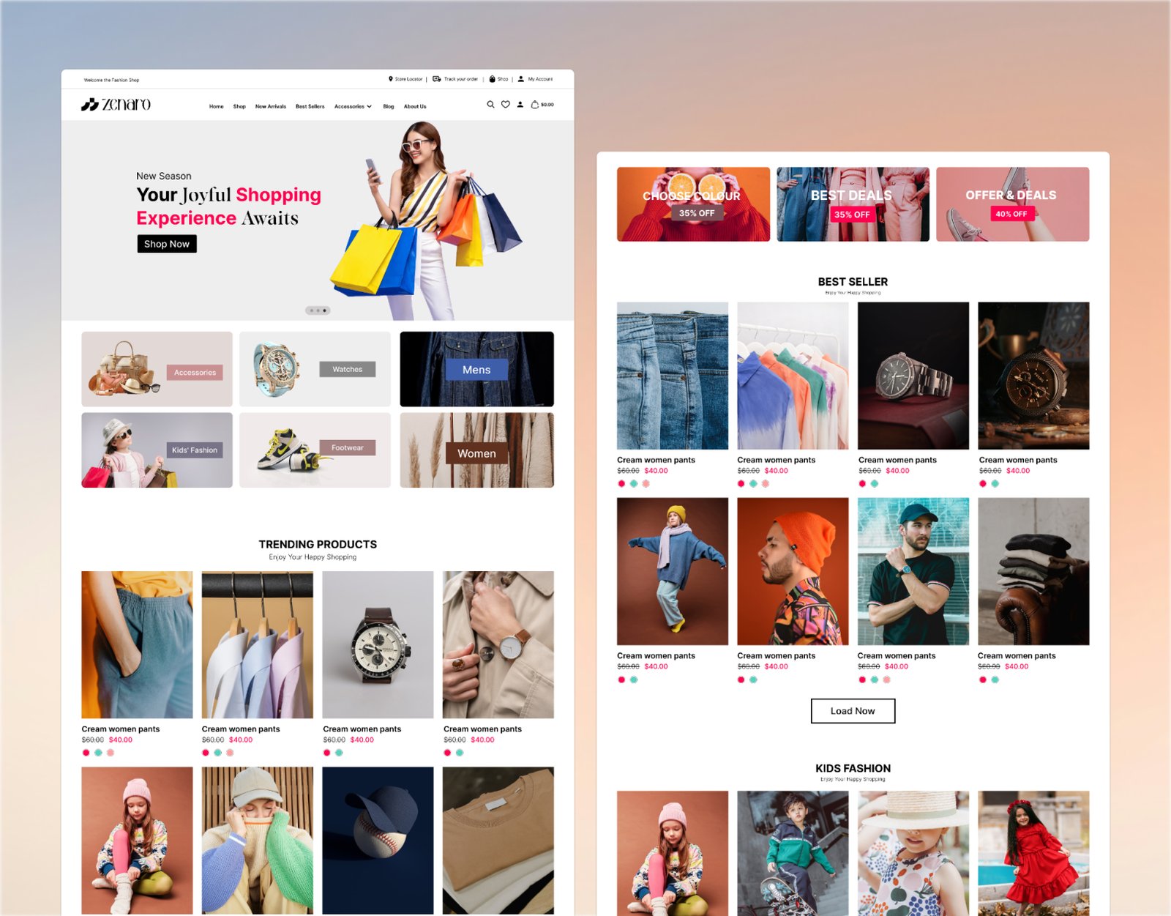Open the Mens category tile

coord(476,370)
